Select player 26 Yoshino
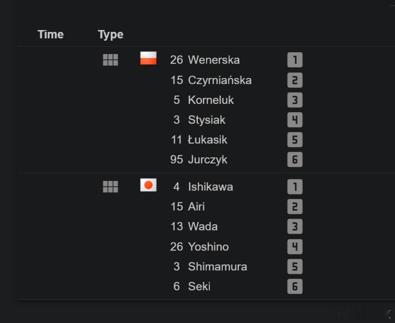Viewport: 395px width, 323px height. click(x=199, y=246)
